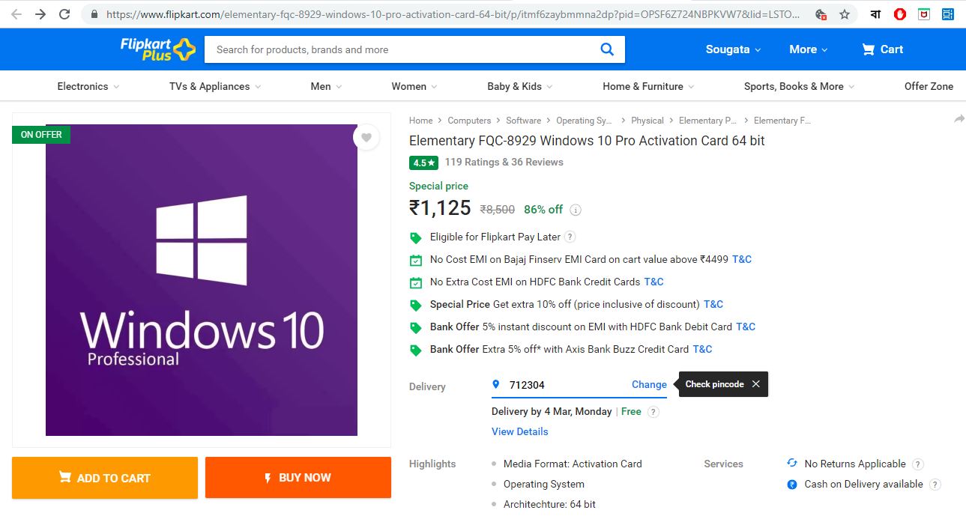Open 119 Ratings & 36 Reviews
This screenshot has width=966, height=528.
[504, 162]
